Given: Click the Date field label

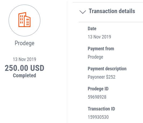Looking at the screenshot, I should (92, 29).
